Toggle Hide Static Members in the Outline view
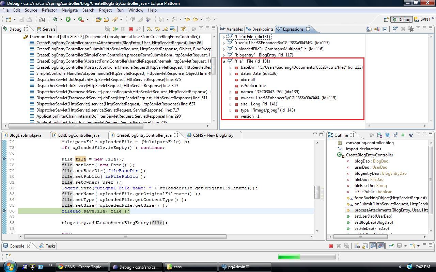 pos(395,135)
